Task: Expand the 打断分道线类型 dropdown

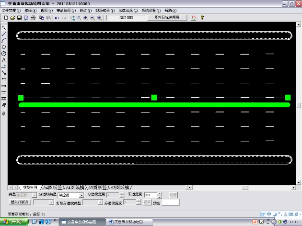Action: pos(100,203)
